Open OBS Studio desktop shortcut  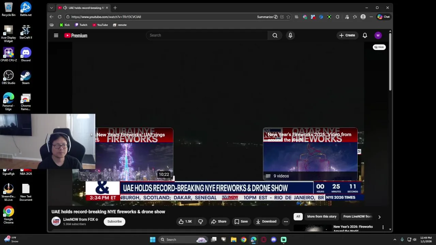(x=9, y=78)
